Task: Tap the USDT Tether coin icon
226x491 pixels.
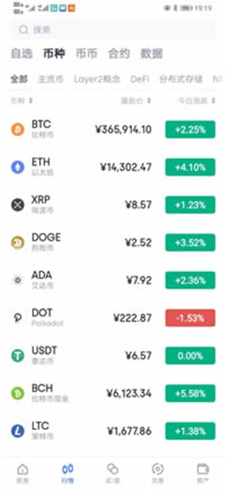Action: coord(18,355)
